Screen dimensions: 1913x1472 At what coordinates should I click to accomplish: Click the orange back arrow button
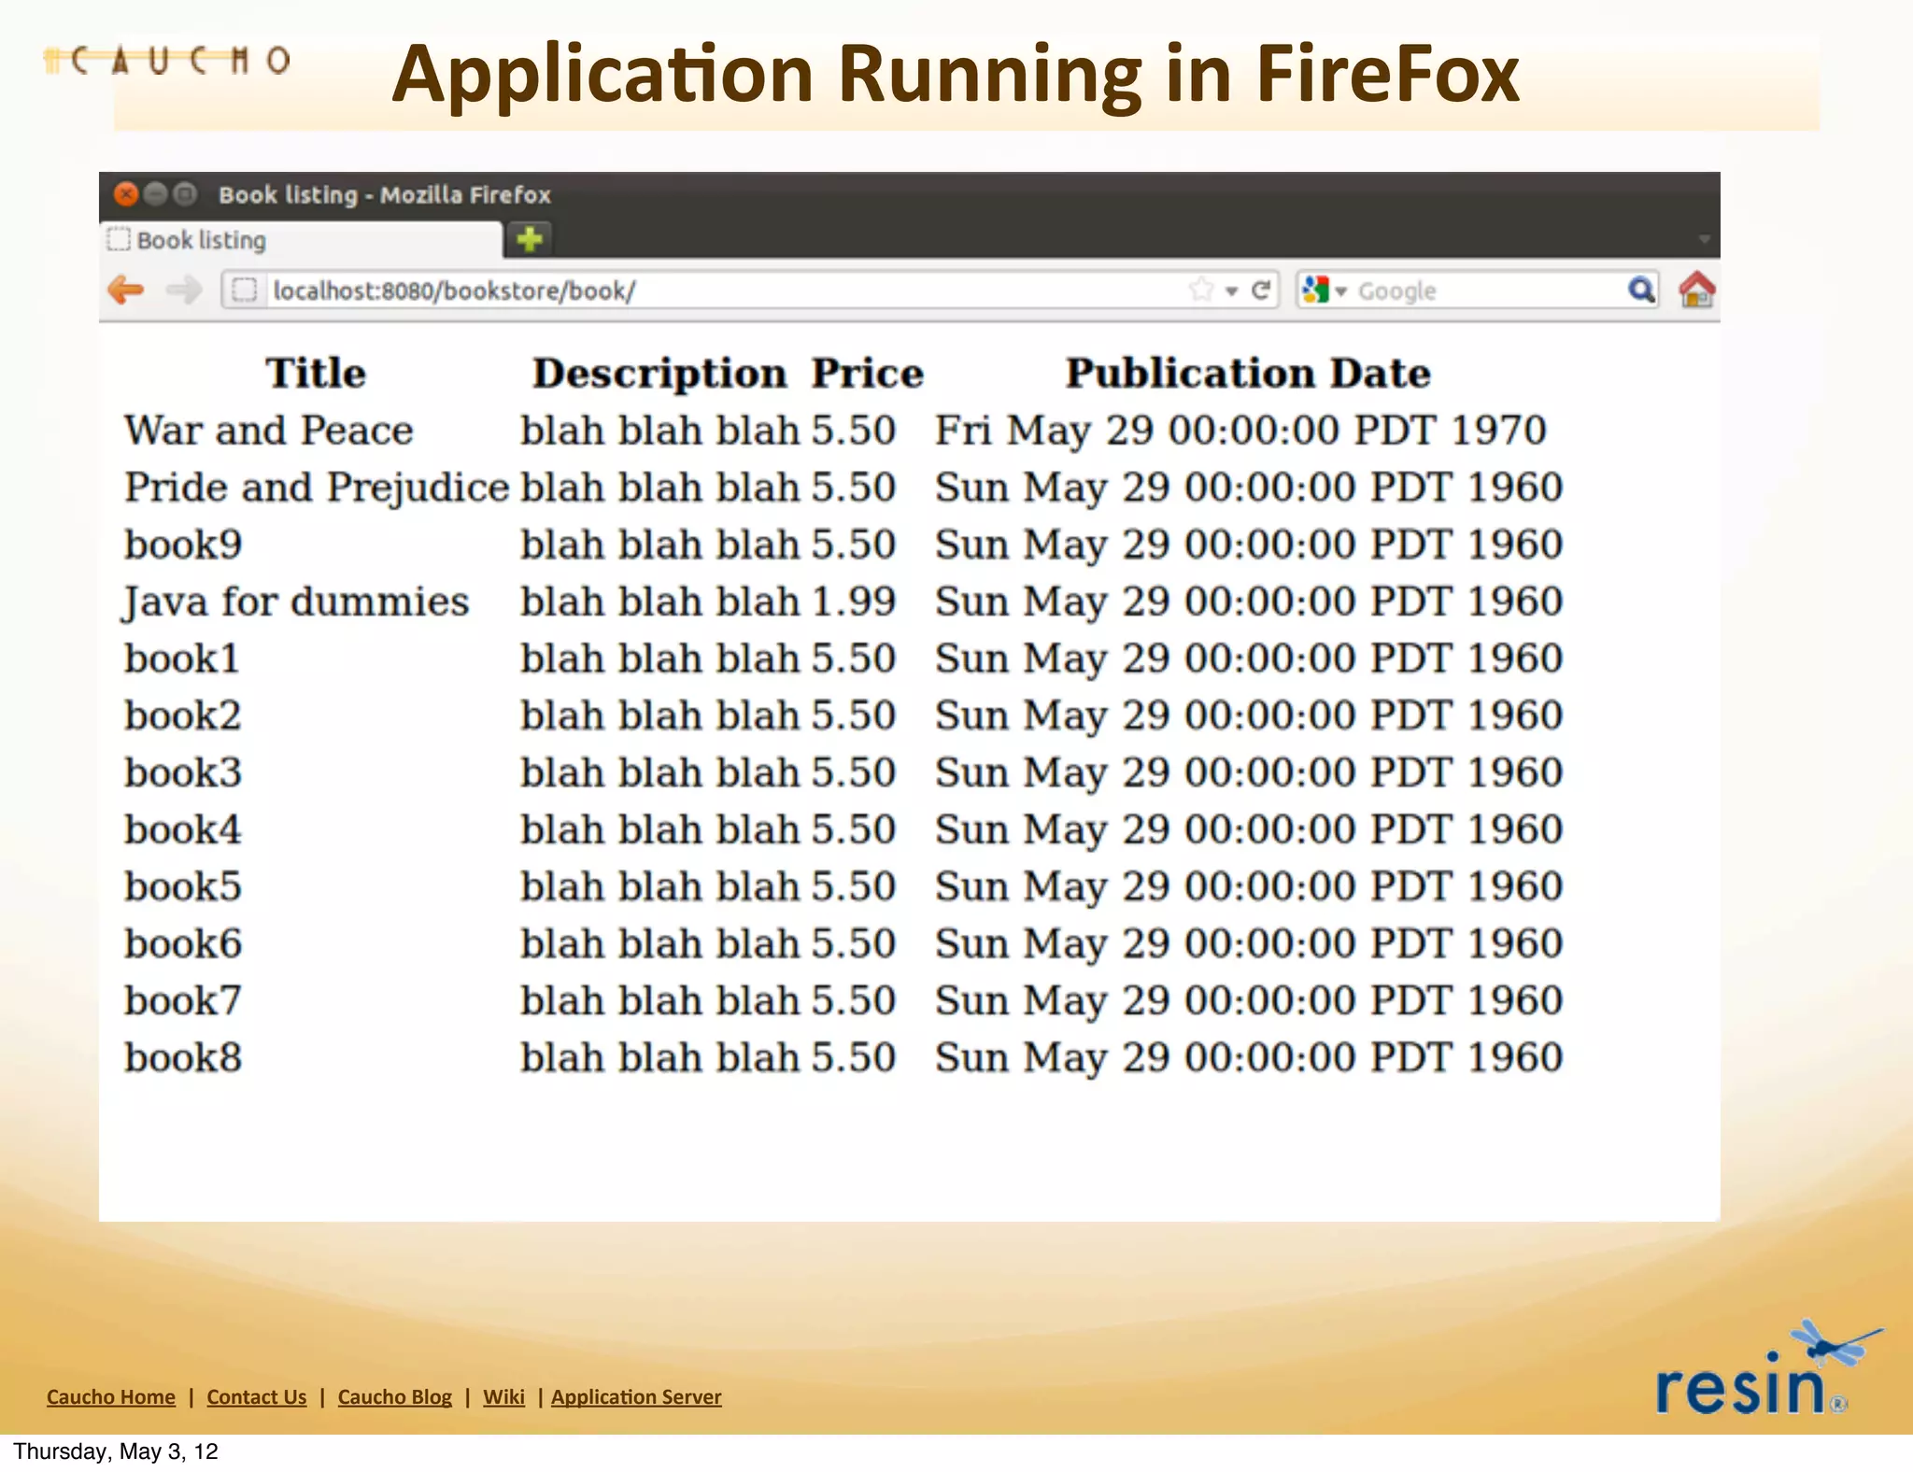(x=126, y=290)
